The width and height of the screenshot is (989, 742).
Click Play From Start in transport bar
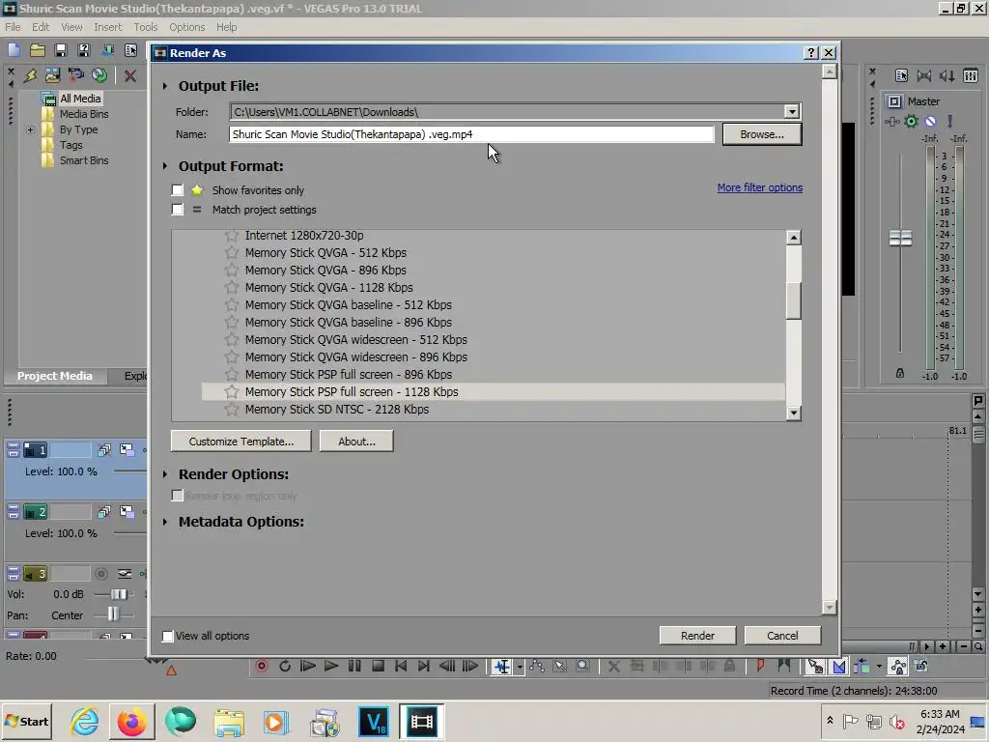[x=308, y=666]
